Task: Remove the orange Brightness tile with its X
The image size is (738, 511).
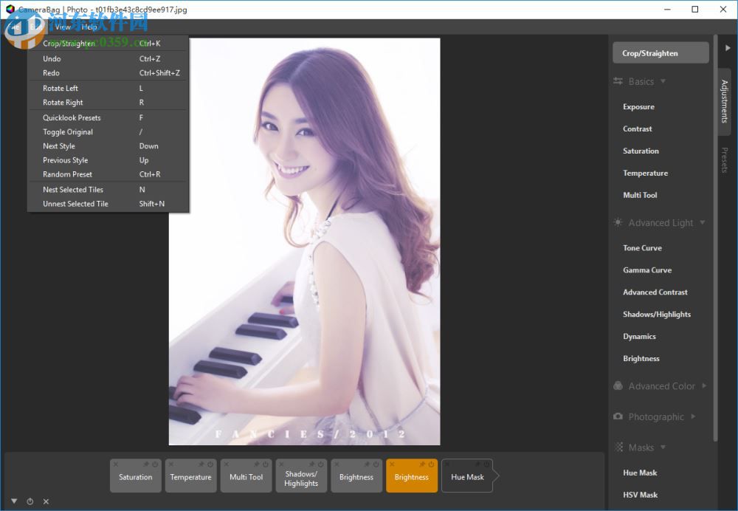Action: [392, 464]
